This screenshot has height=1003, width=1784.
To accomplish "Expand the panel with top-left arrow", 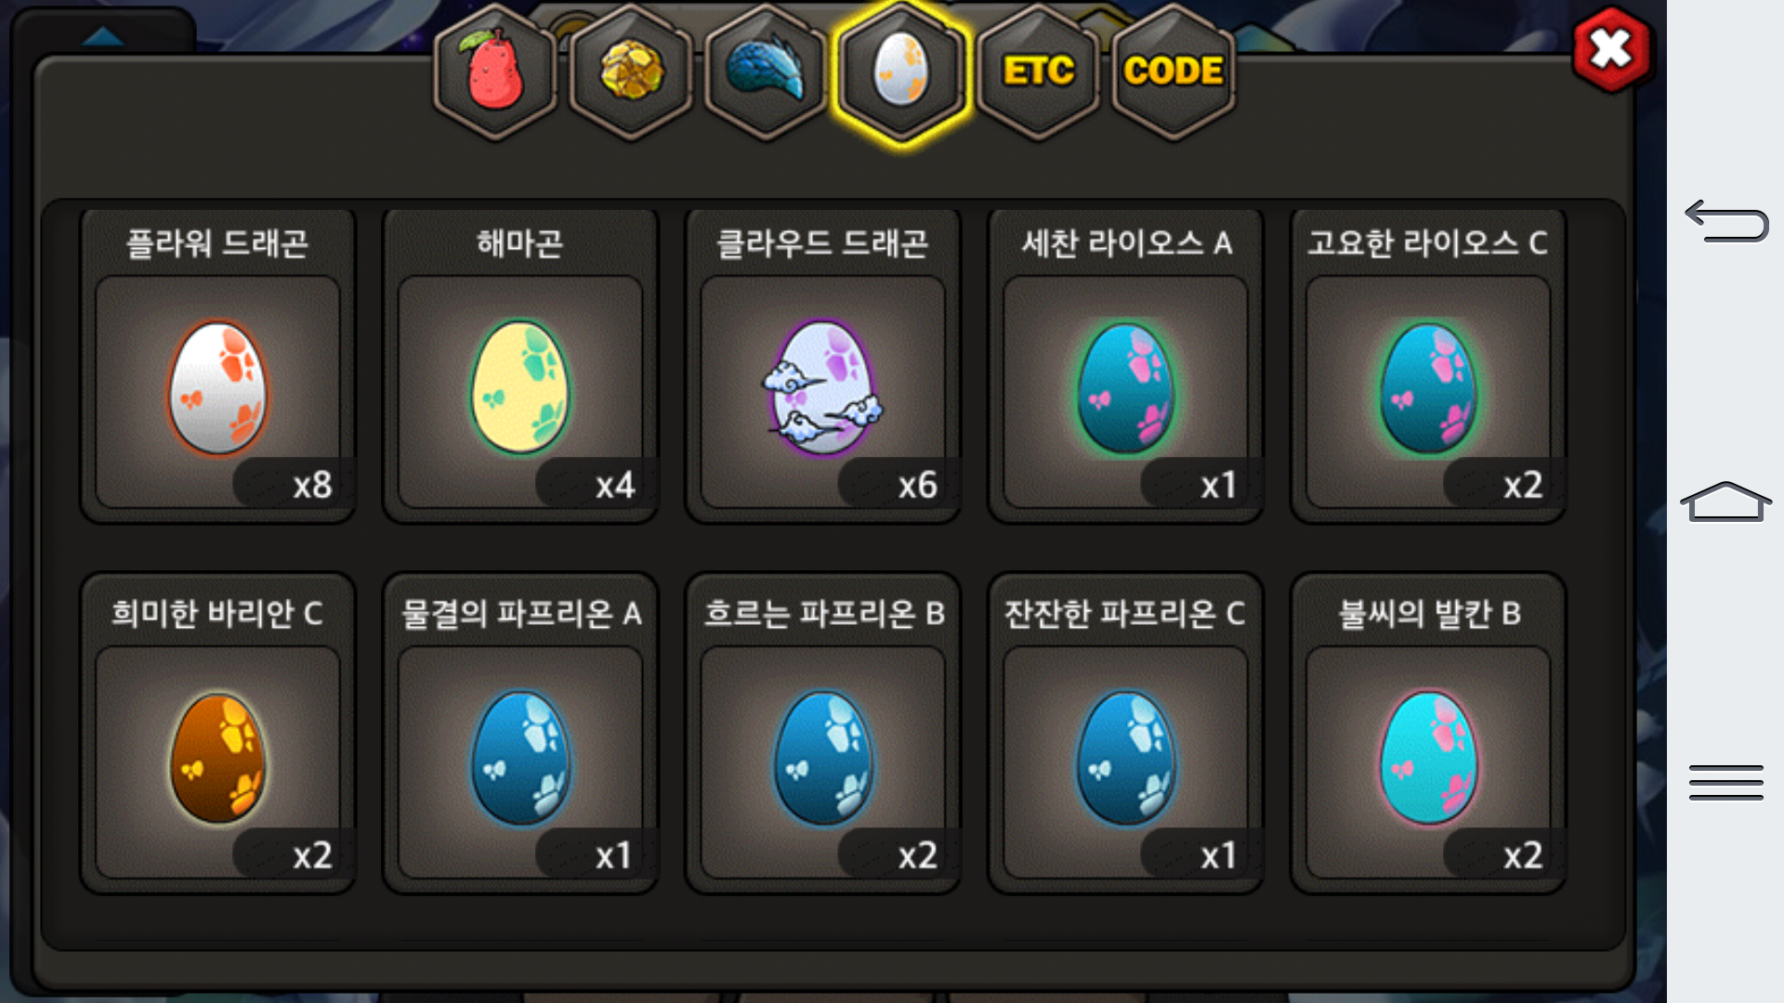I will [x=102, y=35].
